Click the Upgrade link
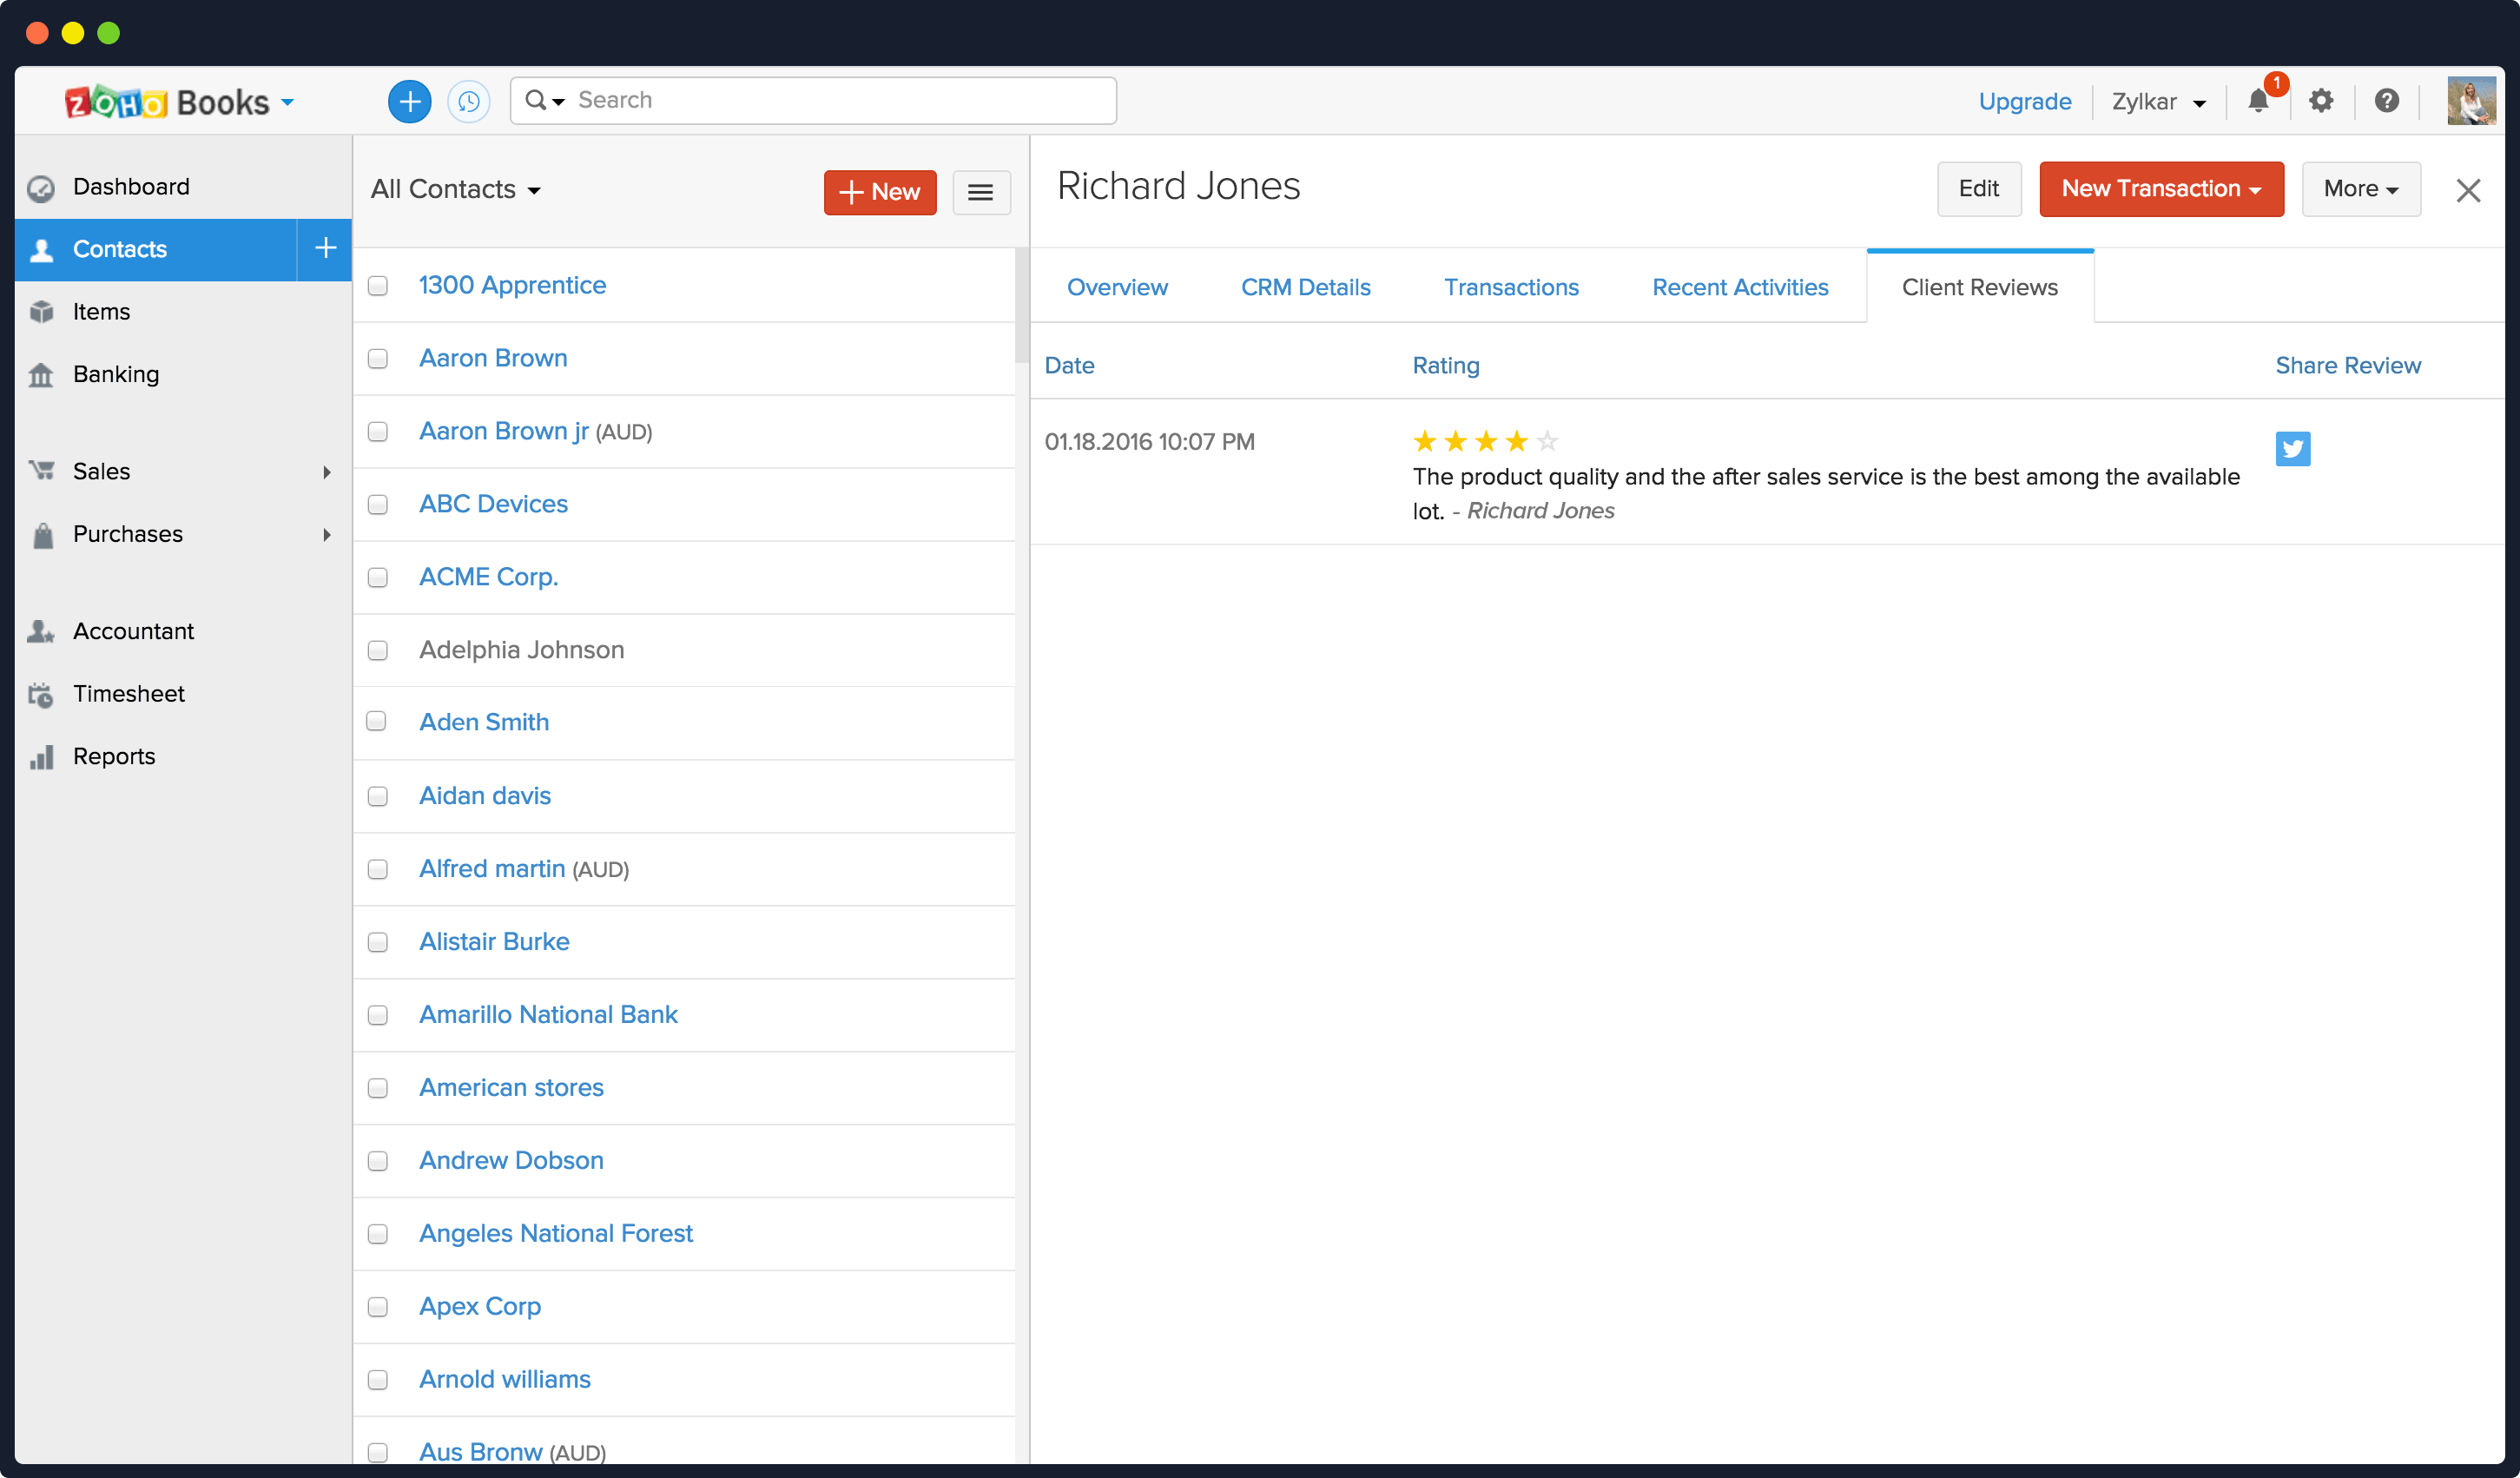 click(2024, 101)
